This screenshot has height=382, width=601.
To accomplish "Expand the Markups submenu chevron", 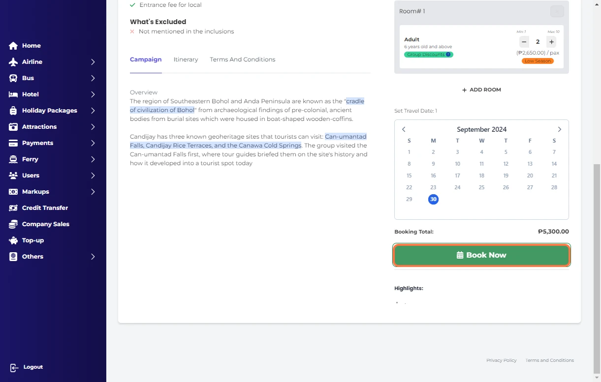I will (x=93, y=192).
